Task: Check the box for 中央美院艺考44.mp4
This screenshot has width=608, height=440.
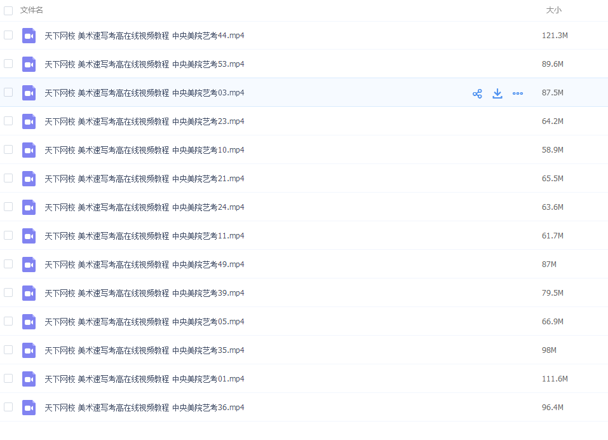Action: [x=8, y=35]
